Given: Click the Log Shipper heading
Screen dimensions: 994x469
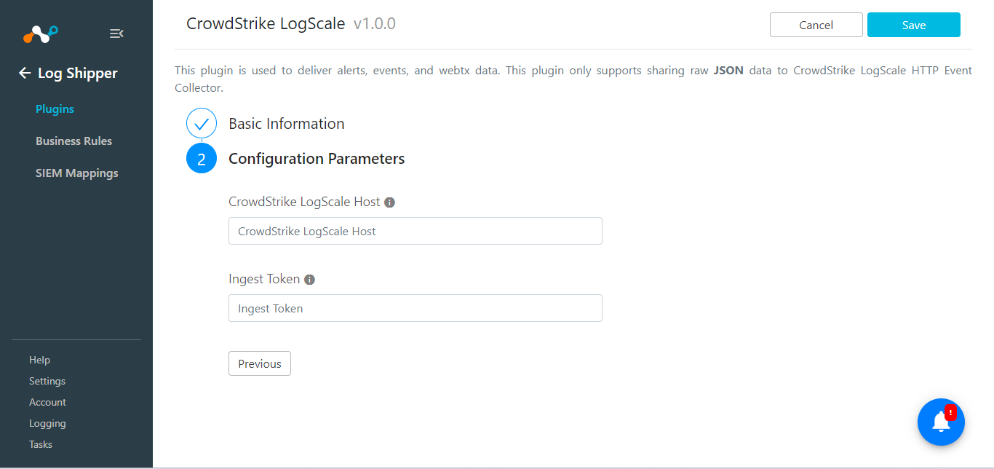Looking at the screenshot, I should point(77,73).
